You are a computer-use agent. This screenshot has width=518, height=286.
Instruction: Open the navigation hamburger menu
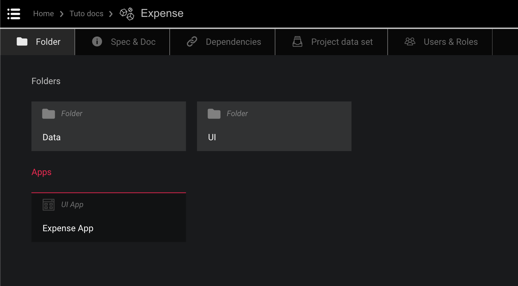pyautogui.click(x=14, y=13)
